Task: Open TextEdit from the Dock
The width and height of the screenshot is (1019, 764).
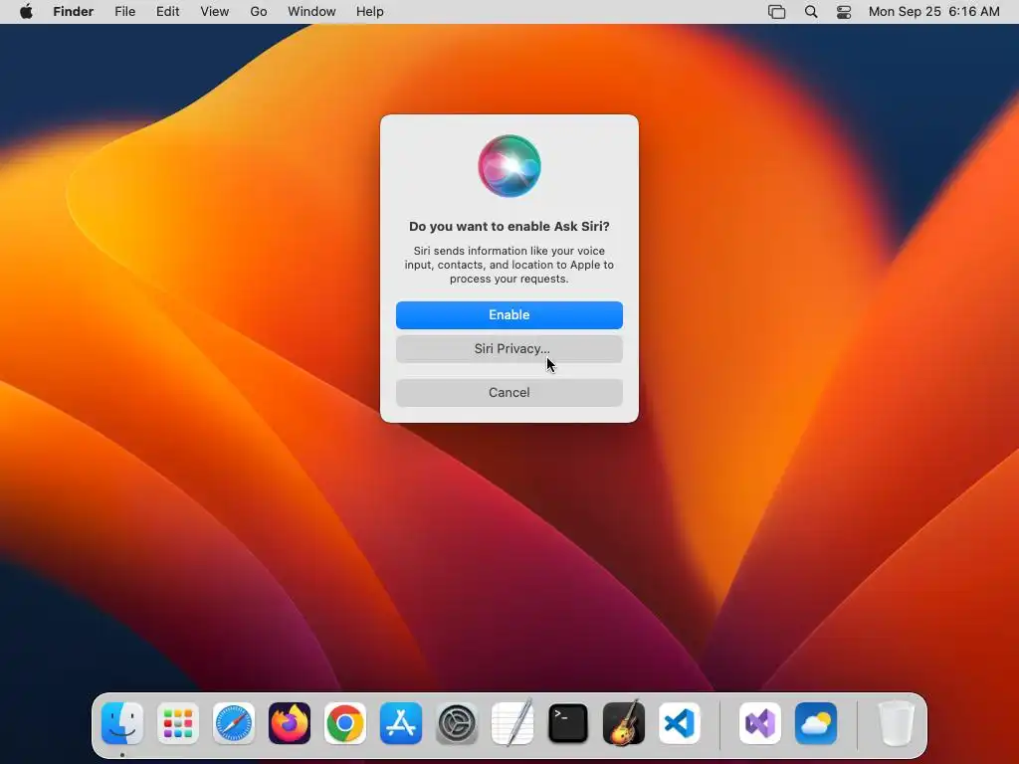Action: pos(512,722)
